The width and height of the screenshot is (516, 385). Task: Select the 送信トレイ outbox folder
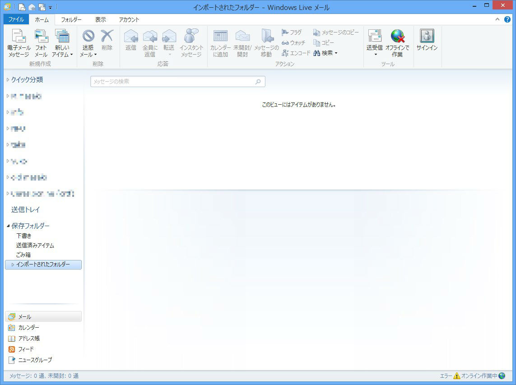pos(26,210)
